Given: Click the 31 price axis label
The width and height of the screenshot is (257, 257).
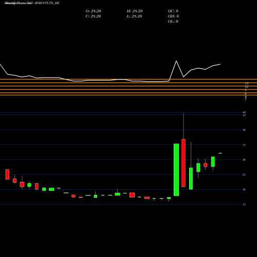Looking at the screenshot, I should (244, 145).
